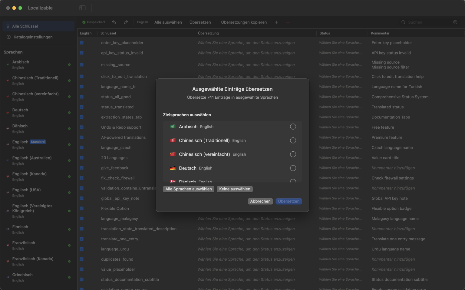Select Französisch (Kanada) in sidebar
This screenshot has width=465, height=290.
click(x=38, y=261)
